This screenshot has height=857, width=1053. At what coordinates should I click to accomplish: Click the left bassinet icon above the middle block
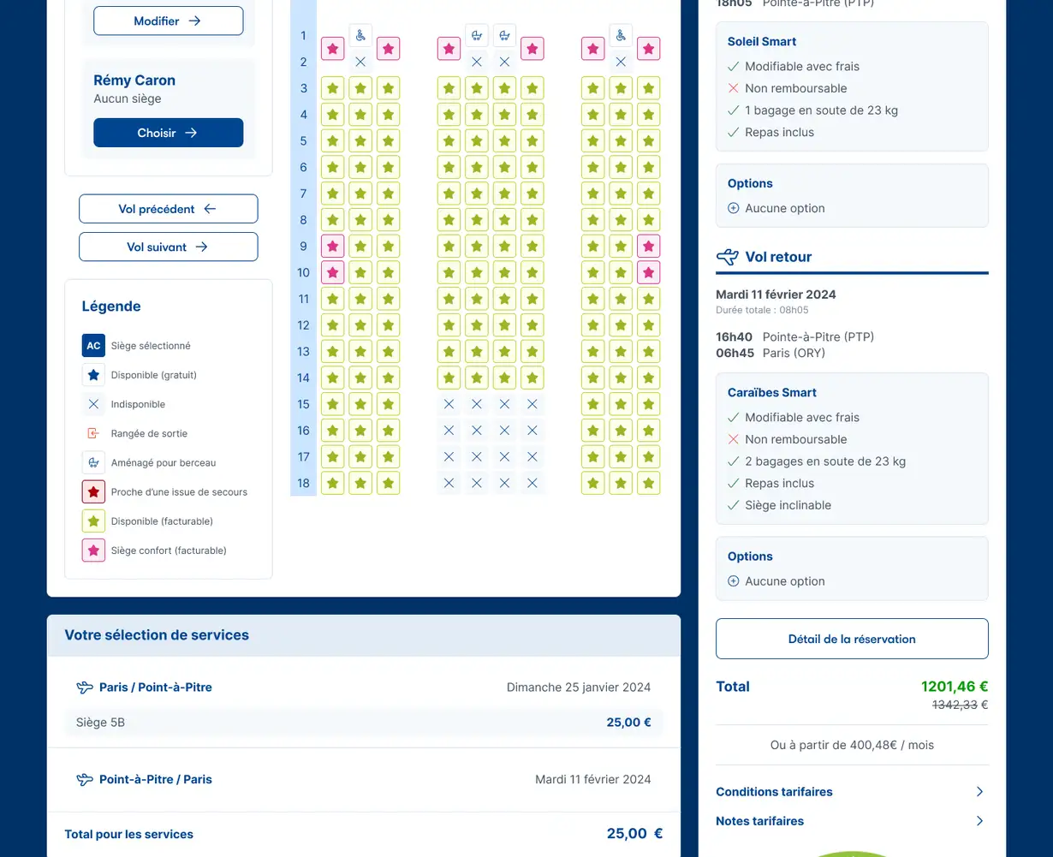coord(477,35)
